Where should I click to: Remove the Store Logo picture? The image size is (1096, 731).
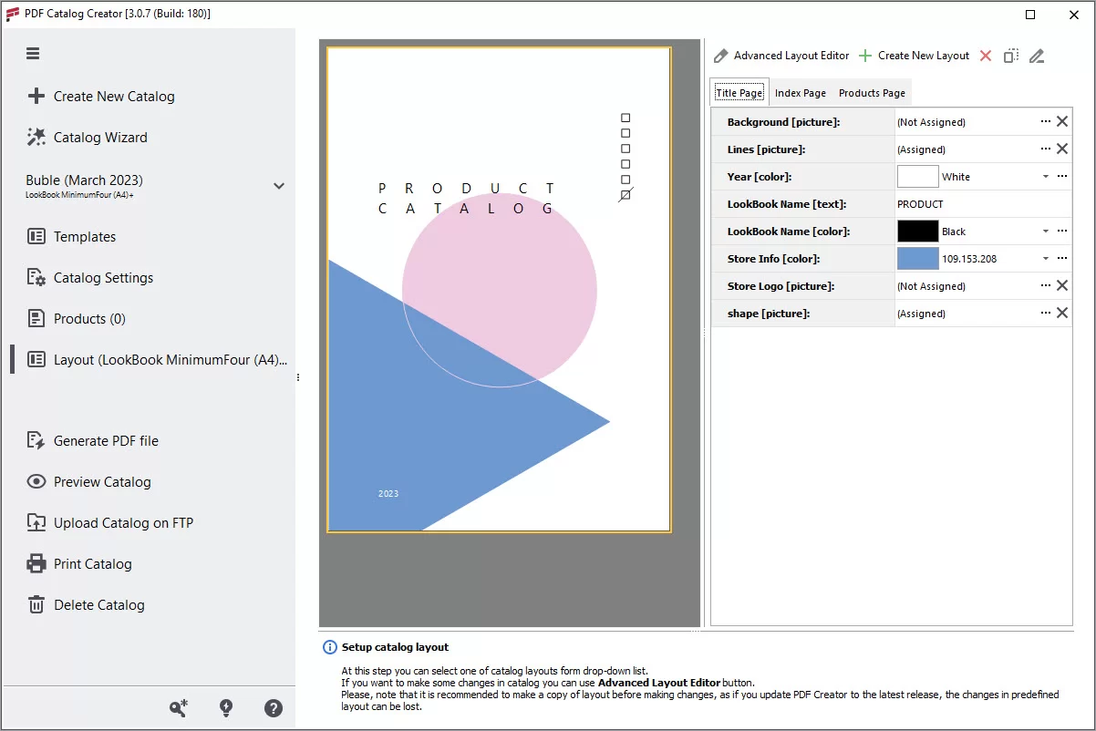tap(1062, 286)
